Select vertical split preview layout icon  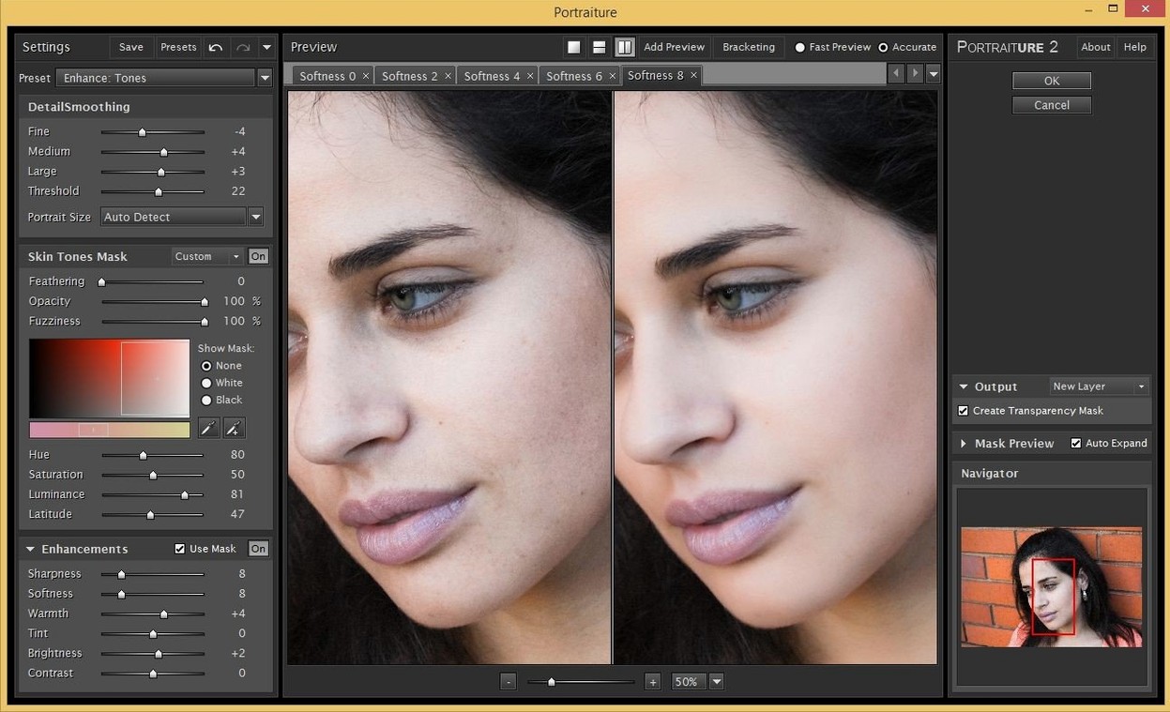click(624, 47)
